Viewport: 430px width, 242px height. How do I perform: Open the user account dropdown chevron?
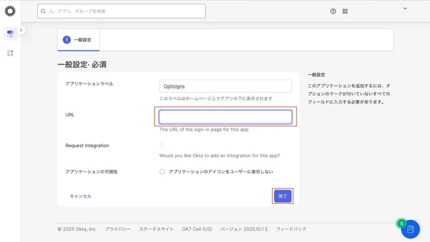click(x=405, y=8)
